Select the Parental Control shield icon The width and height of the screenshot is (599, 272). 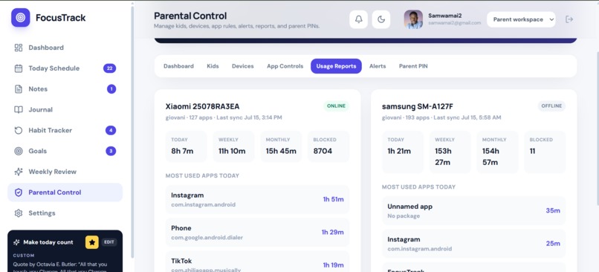click(19, 192)
